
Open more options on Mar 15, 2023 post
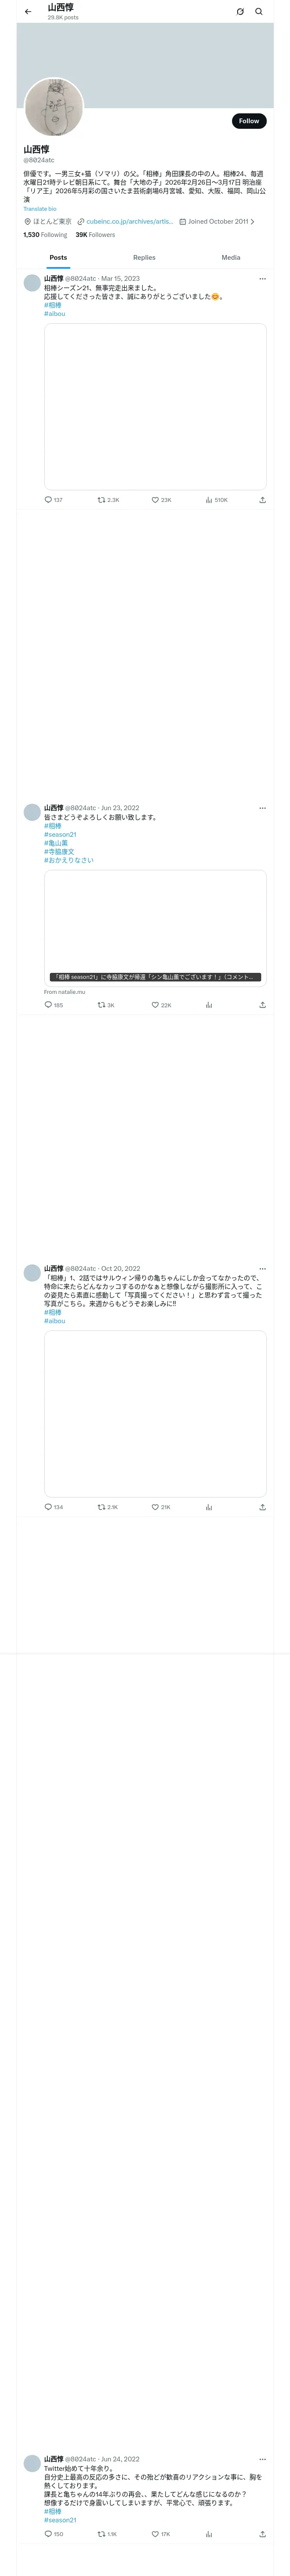(262, 279)
